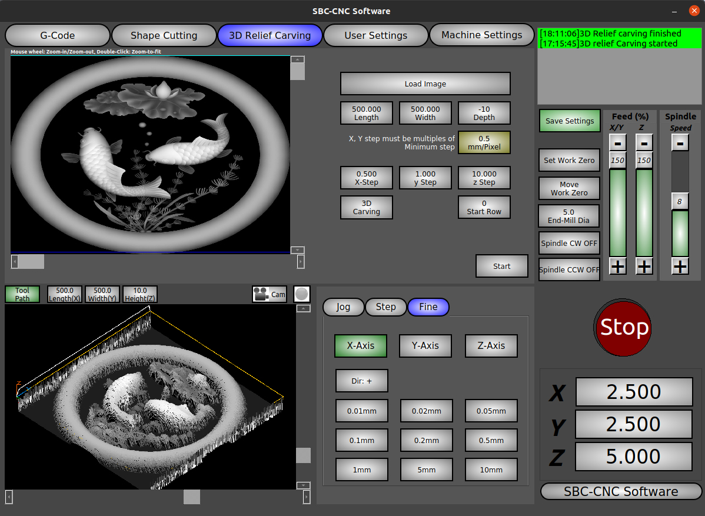Move by 0.5mm fine step

491,441
